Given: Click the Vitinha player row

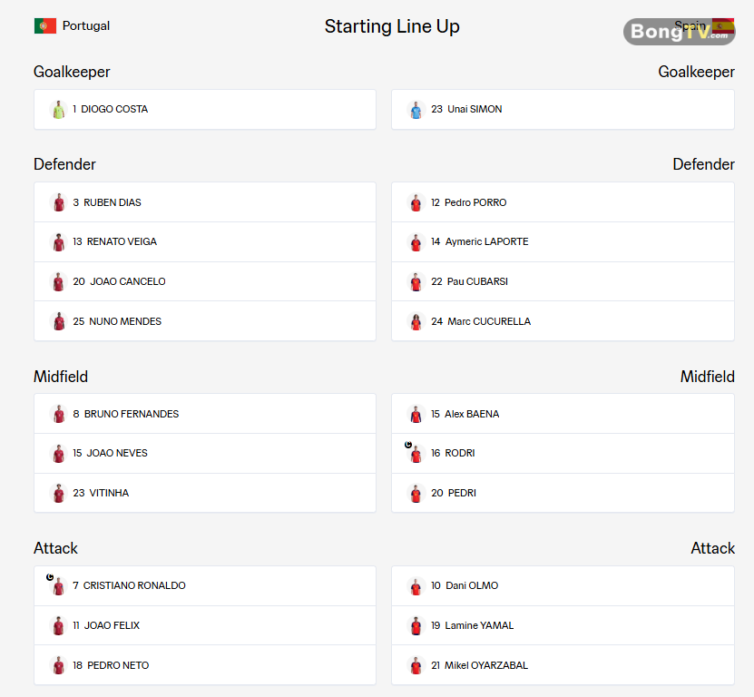Looking at the screenshot, I should click(x=205, y=493).
